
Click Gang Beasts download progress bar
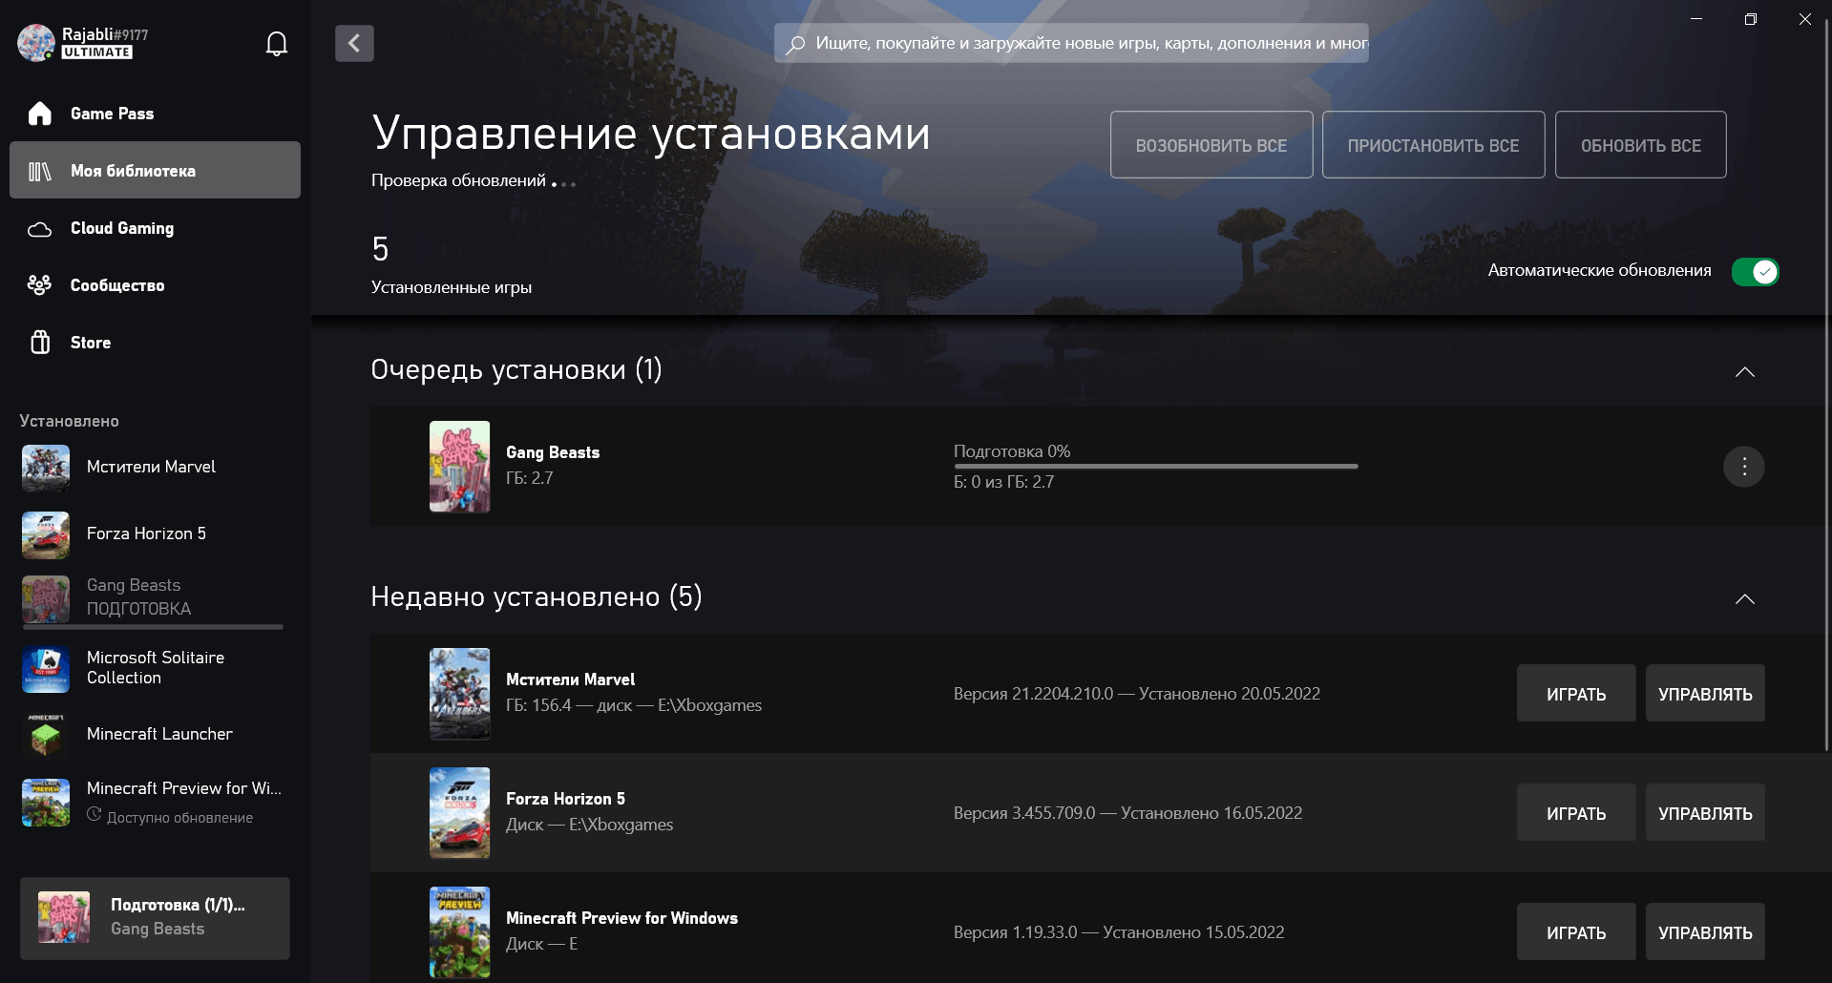coord(1155,467)
